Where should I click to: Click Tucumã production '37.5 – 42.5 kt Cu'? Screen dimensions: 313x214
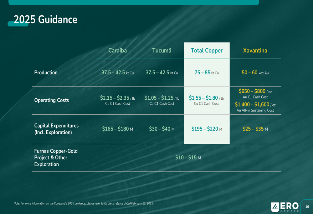[x=162, y=73]
